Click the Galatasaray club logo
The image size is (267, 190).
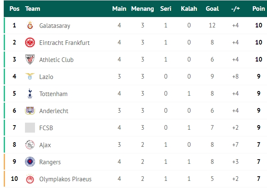[30, 25]
